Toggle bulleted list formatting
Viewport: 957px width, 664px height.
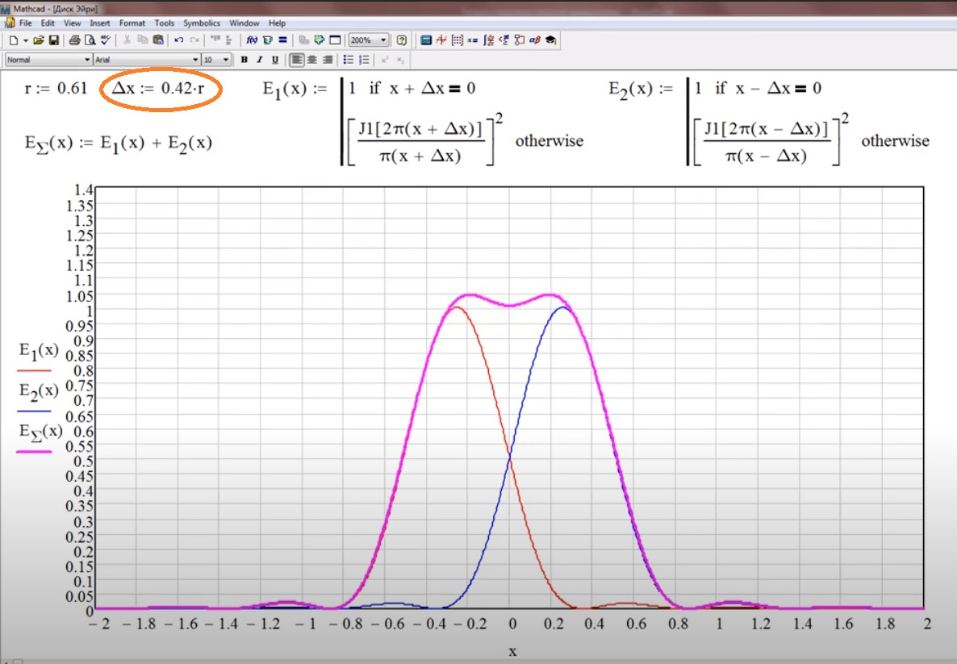(x=349, y=60)
